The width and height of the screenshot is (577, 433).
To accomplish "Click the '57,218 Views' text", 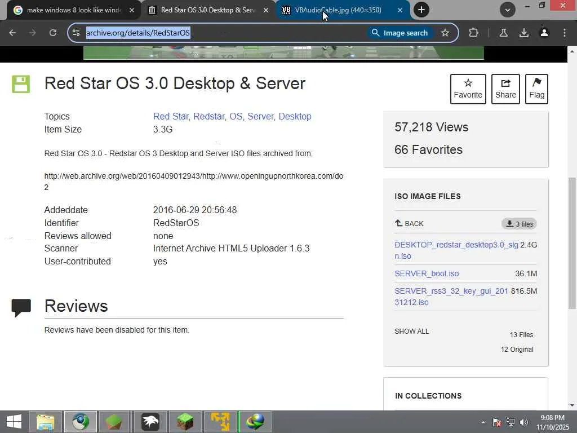I will [x=431, y=127].
